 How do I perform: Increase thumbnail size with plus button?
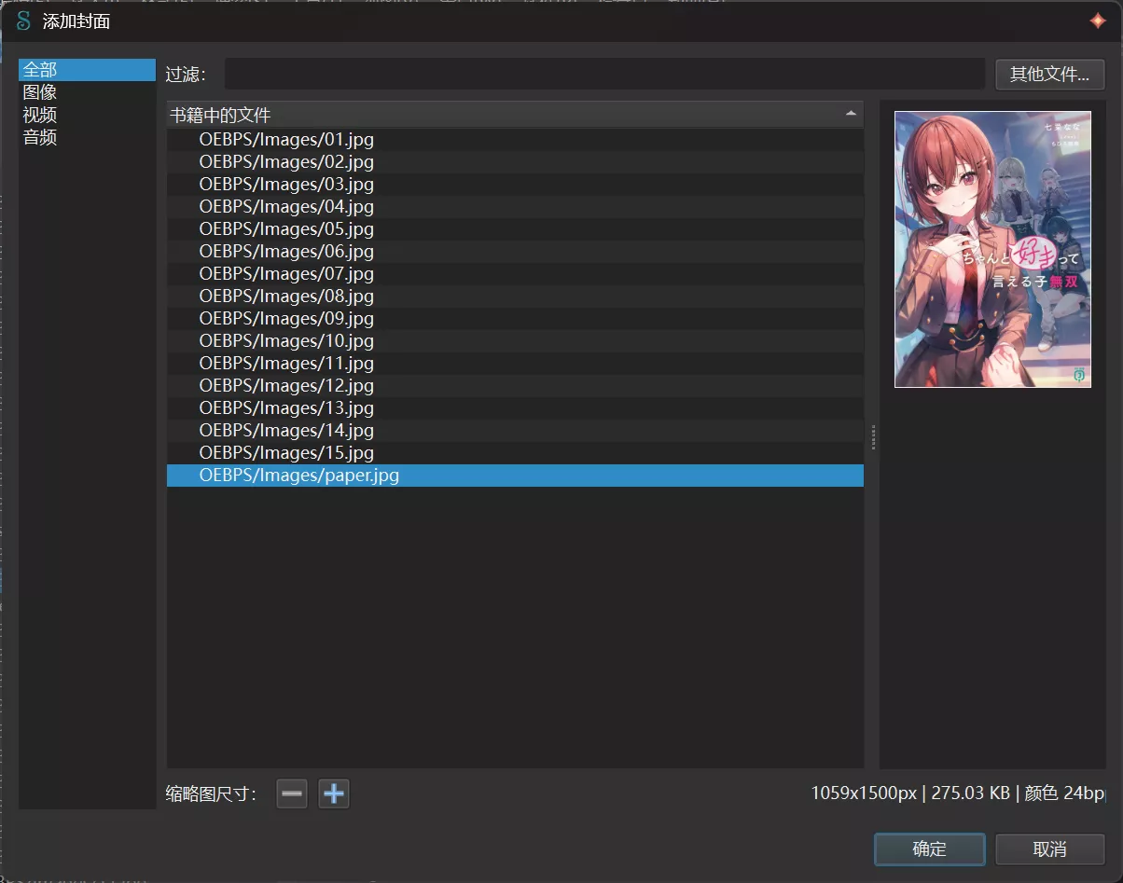pyautogui.click(x=333, y=794)
